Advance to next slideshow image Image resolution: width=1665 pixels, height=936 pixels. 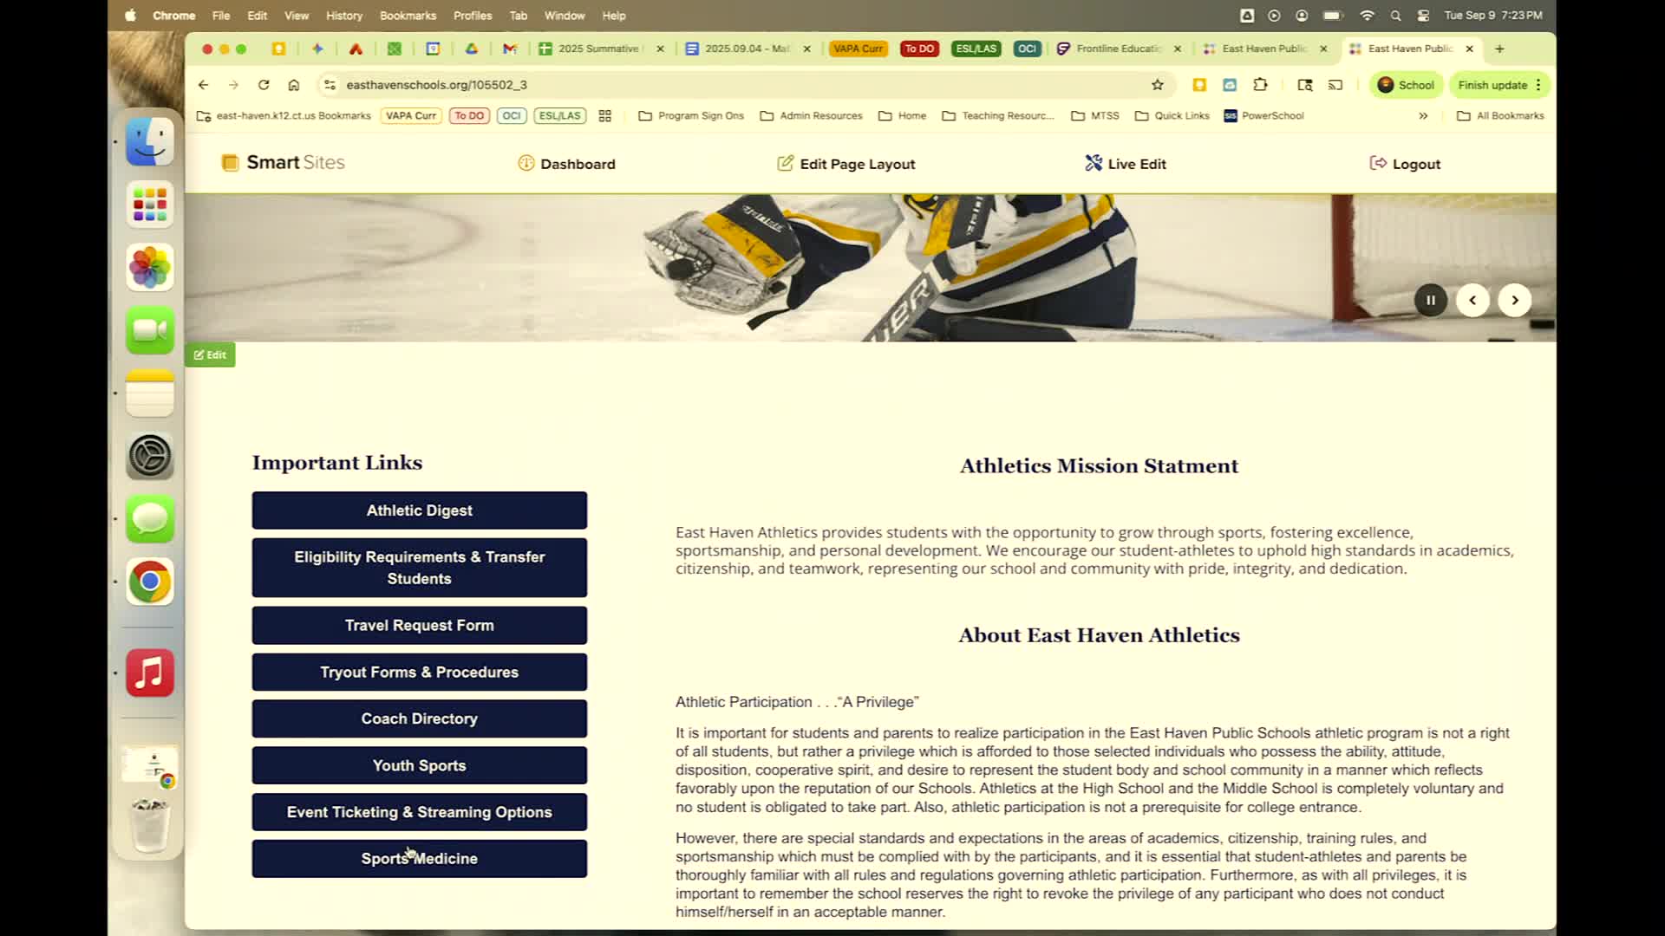(x=1514, y=300)
